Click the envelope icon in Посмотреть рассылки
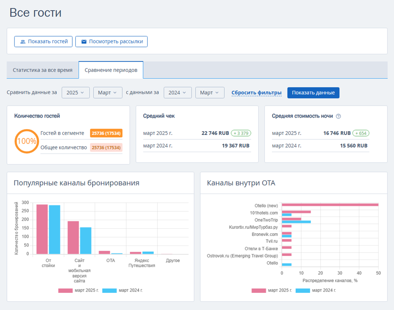This screenshot has width=394, height=310. [84, 41]
